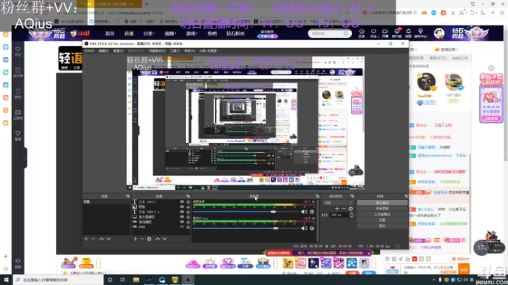508x285 pixels.
Task: Toggle visibility of the 游戏捕获 source
Action: click(x=182, y=222)
